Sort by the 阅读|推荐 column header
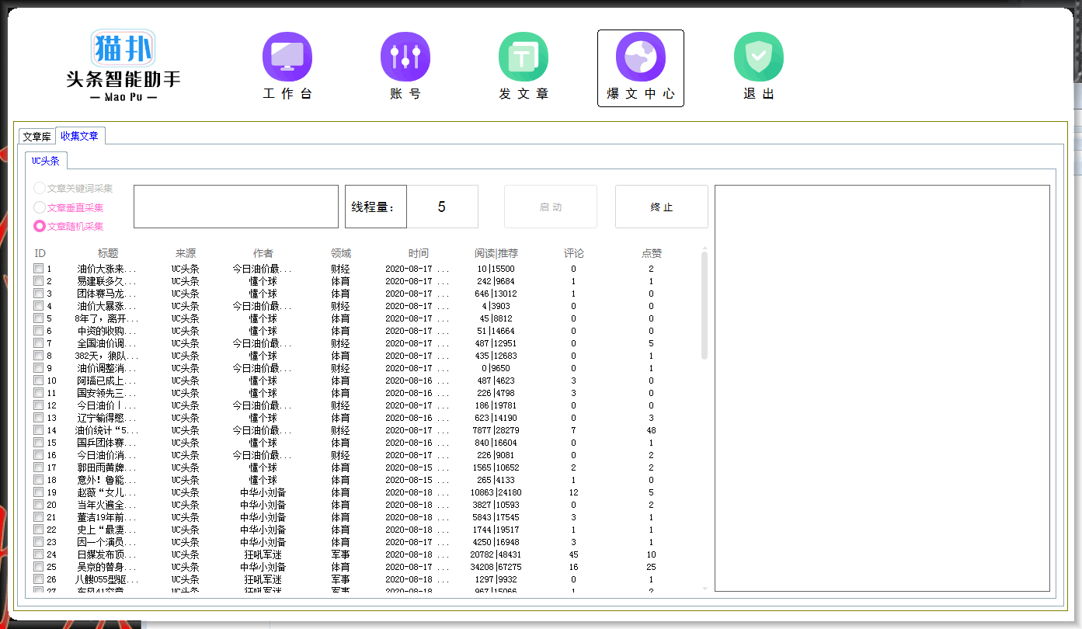The image size is (1082, 629). pyautogui.click(x=496, y=253)
